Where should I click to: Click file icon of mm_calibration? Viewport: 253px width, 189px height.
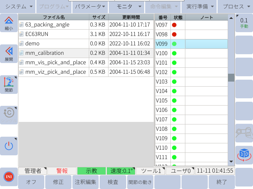(21, 53)
